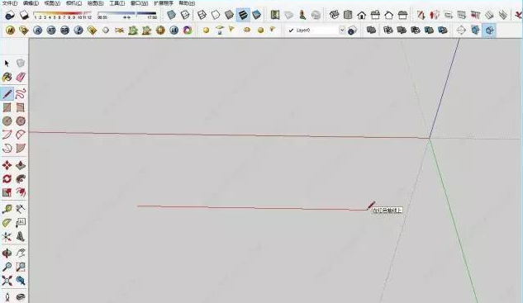This screenshot has width=523, height=303.
Task: Open the 视图(V) menu
Action: click(x=52, y=3)
